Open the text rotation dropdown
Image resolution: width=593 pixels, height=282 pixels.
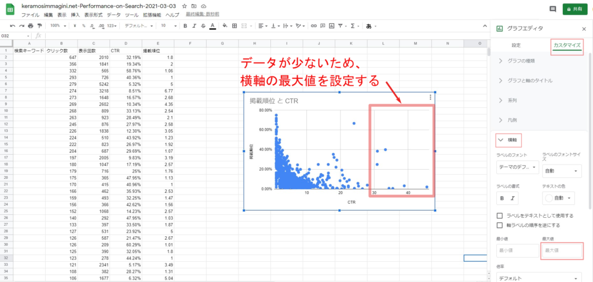click(301, 25)
